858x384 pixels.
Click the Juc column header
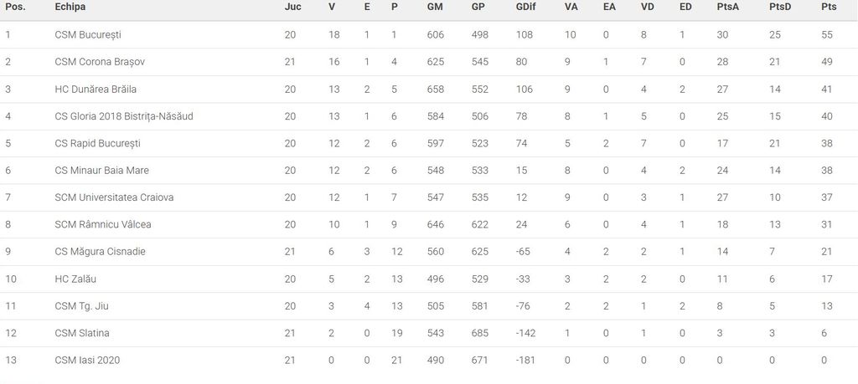point(292,7)
